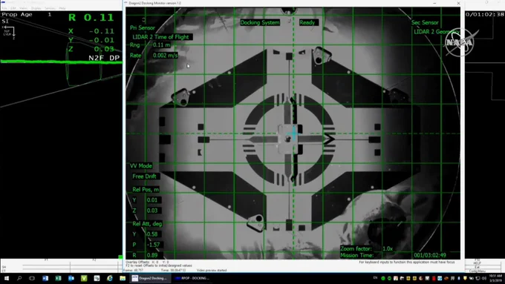This screenshot has height=284, width=505.
Task: Click Config Menu entry in right panel
Action: point(477,271)
